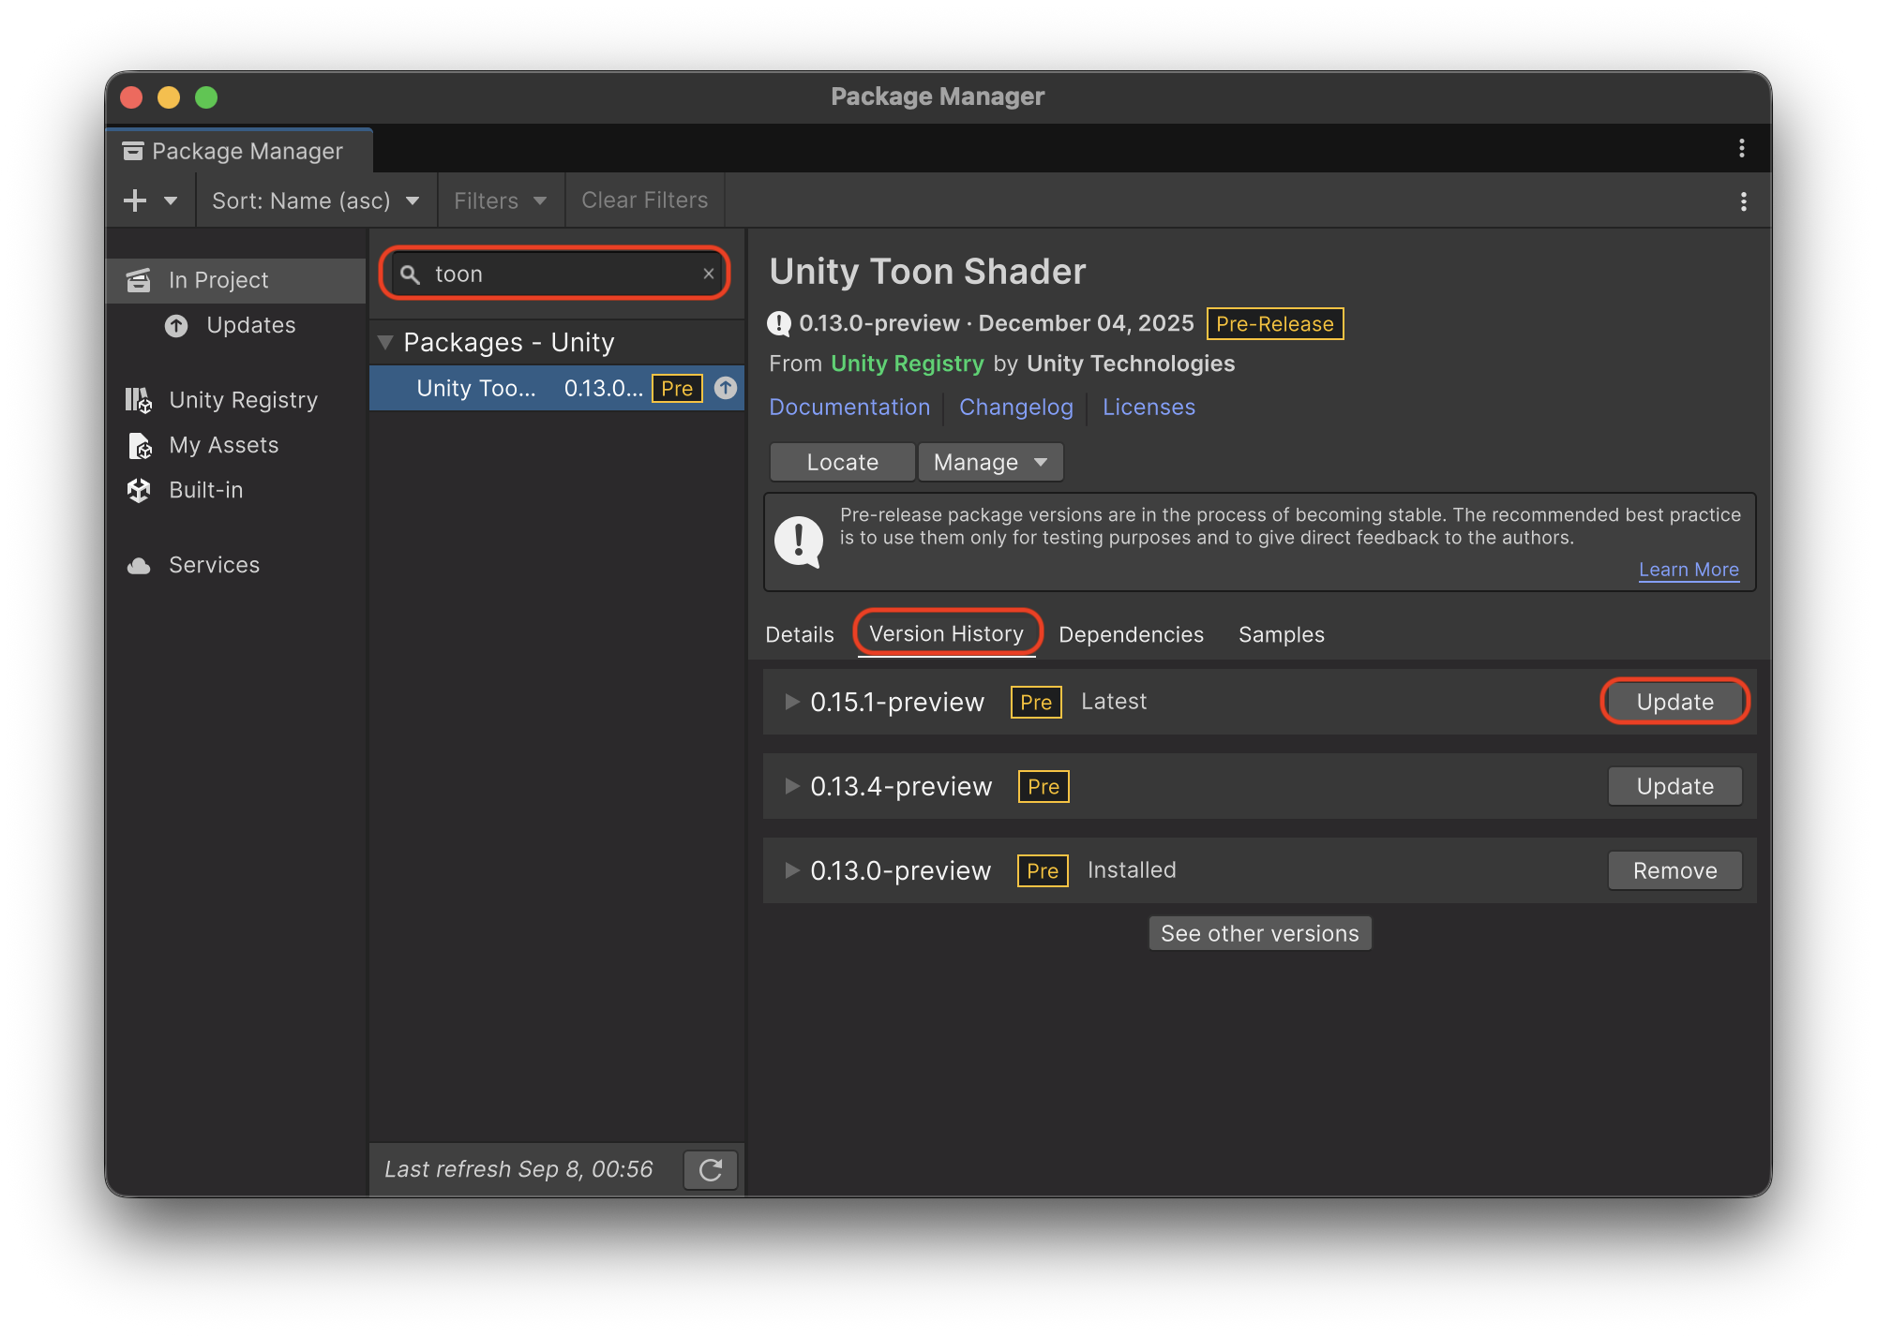Open the Manage dropdown button
Image resolution: width=1877 pixels, height=1336 pixels.
point(990,462)
